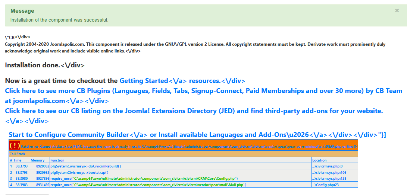Open the CB listing on Joomla Extensions Directory
Image resolution: width=407 pixels, height=195 pixels.
194,116
